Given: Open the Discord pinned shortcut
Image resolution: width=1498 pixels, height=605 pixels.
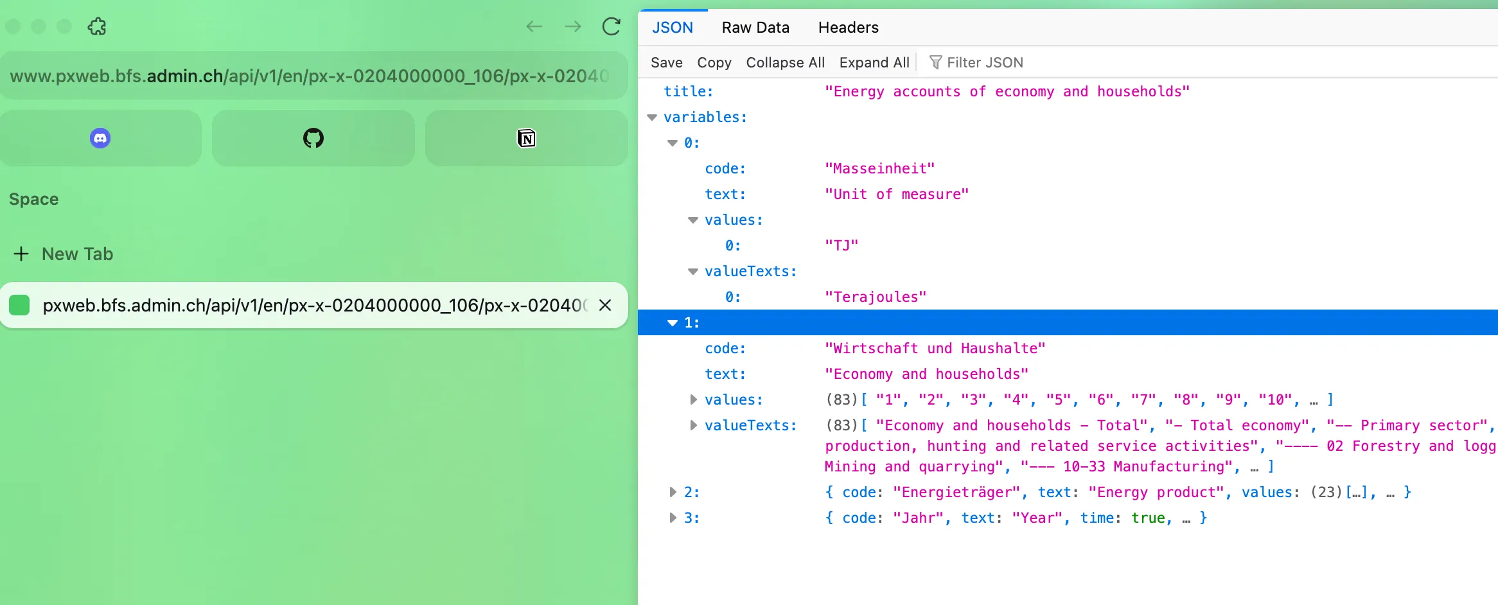Looking at the screenshot, I should [x=100, y=138].
